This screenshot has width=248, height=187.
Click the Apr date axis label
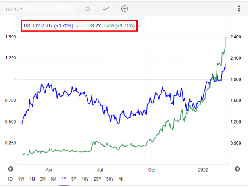49,170
